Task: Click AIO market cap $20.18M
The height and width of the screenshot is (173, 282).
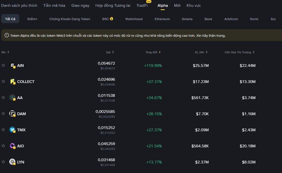Action: (x=248, y=146)
